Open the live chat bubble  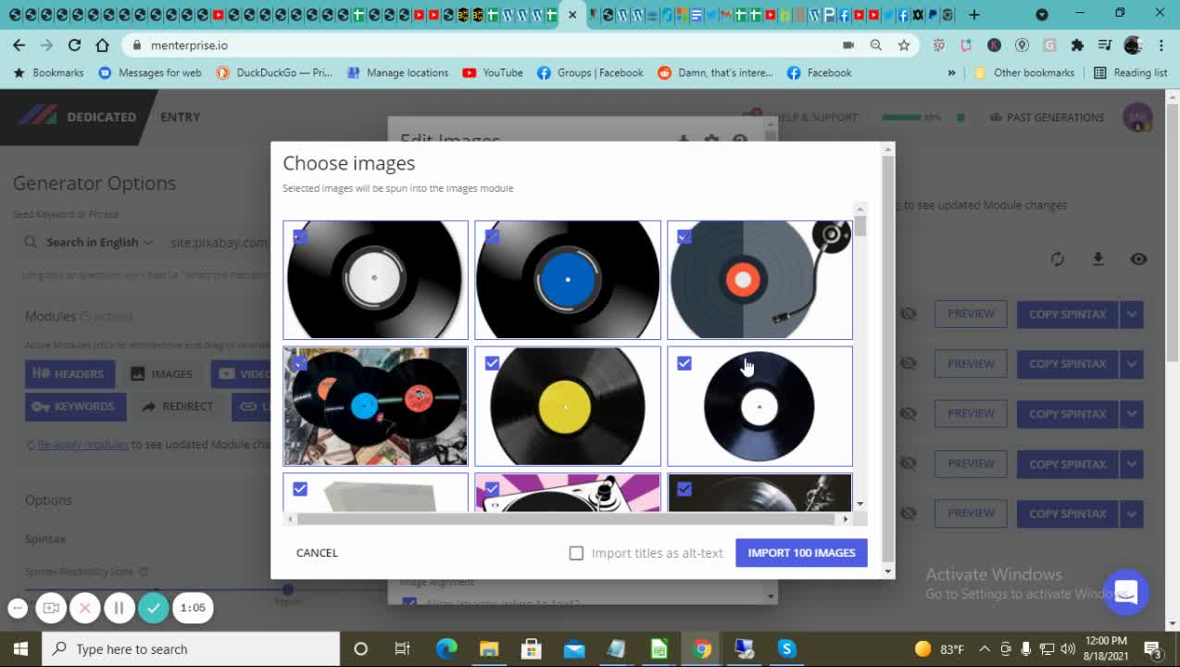1126,591
